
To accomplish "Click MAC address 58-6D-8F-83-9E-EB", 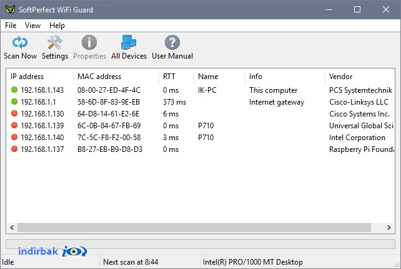I will [x=109, y=102].
